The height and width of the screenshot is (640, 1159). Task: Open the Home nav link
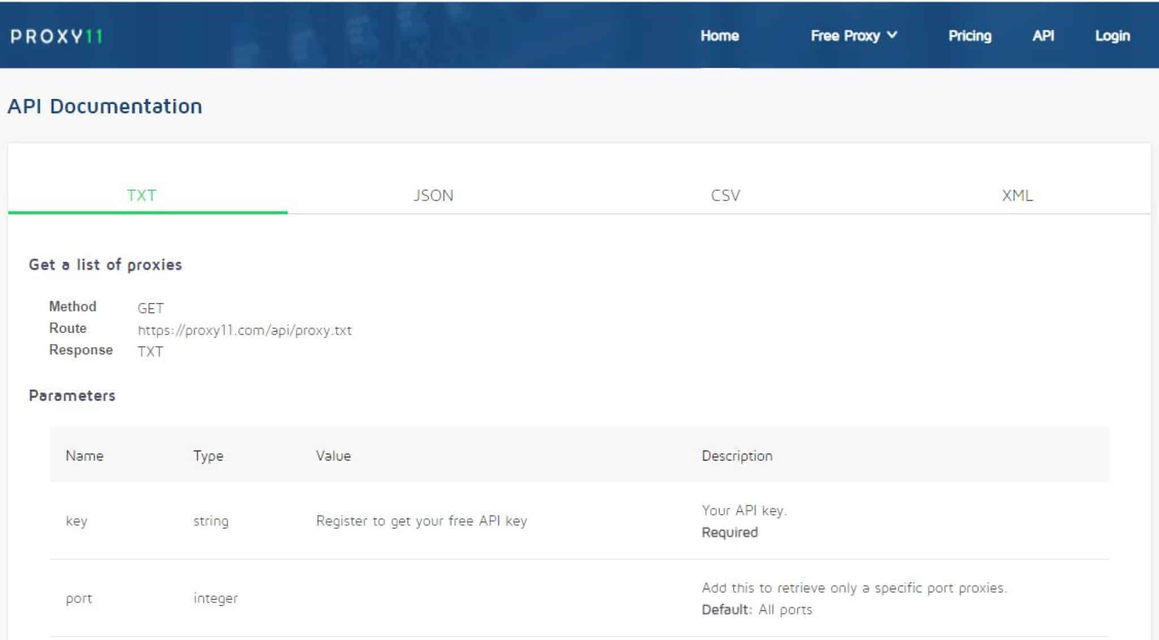(719, 36)
